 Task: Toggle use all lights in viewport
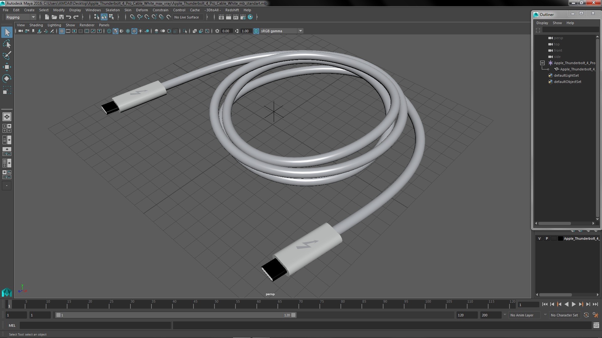point(140,31)
